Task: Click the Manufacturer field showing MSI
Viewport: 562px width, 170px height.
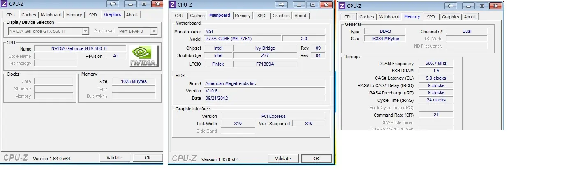Action: (x=264, y=31)
